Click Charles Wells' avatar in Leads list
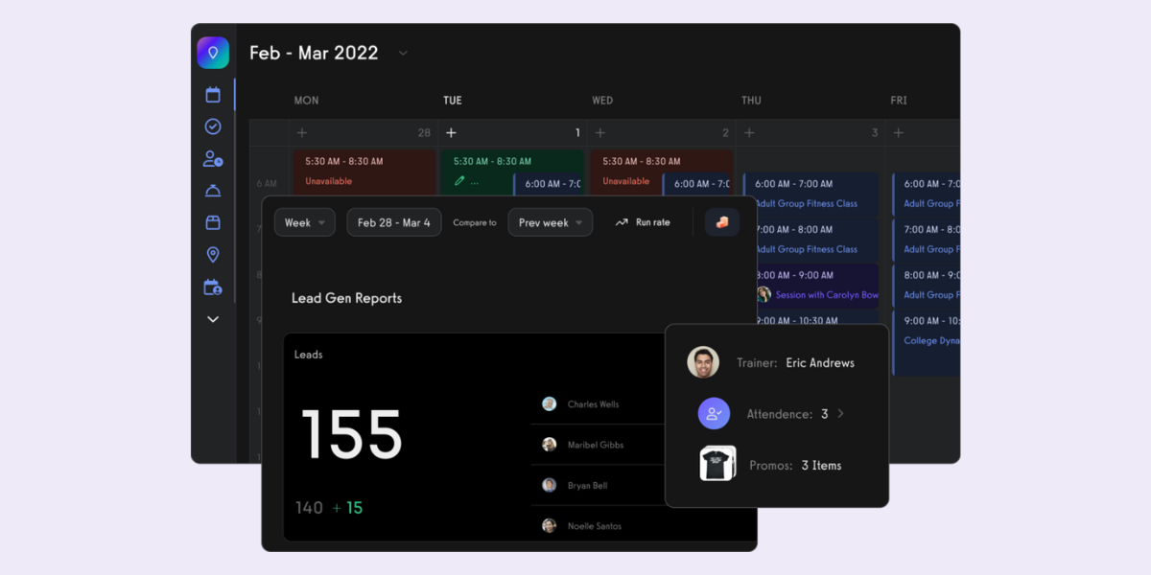This screenshot has height=575, width=1151. click(549, 404)
